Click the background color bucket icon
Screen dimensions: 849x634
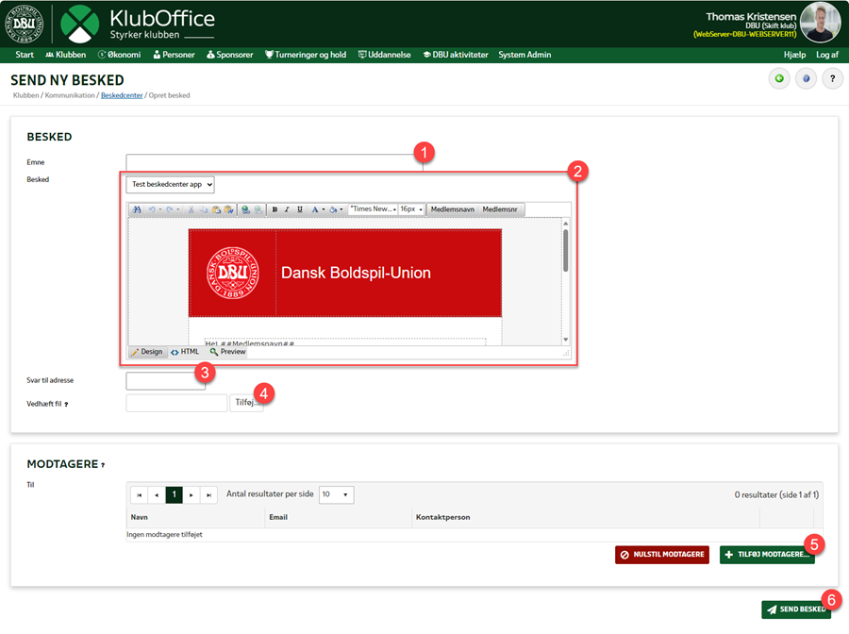point(333,209)
